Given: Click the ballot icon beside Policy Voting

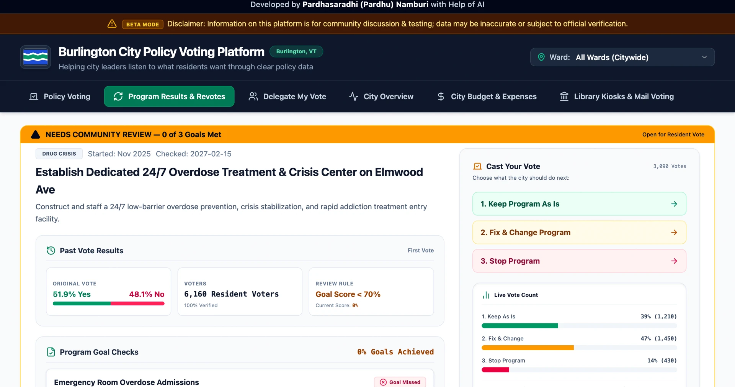Looking at the screenshot, I should pos(34,97).
